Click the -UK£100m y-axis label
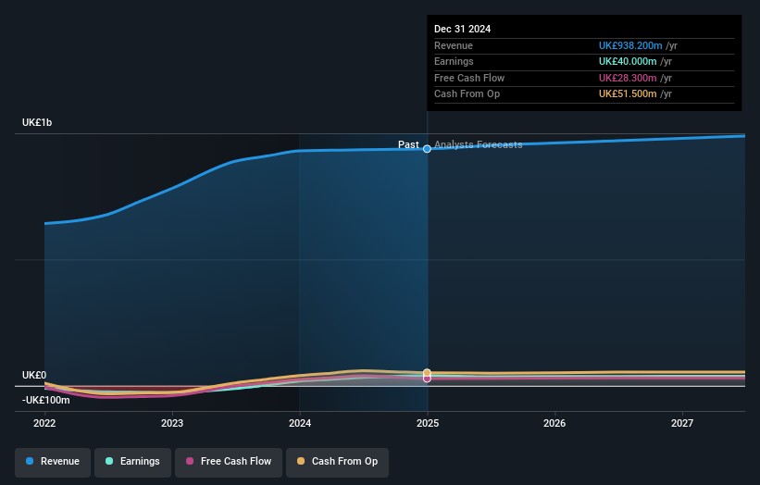The image size is (760, 485). point(45,400)
